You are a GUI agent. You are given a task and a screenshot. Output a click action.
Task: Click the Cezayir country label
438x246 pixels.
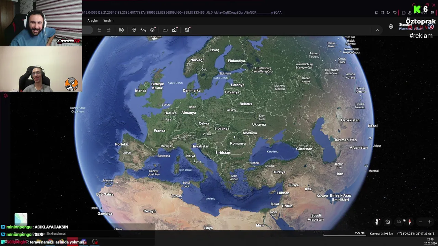150,211
